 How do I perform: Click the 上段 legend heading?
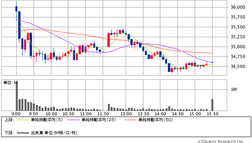pos(9,120)
